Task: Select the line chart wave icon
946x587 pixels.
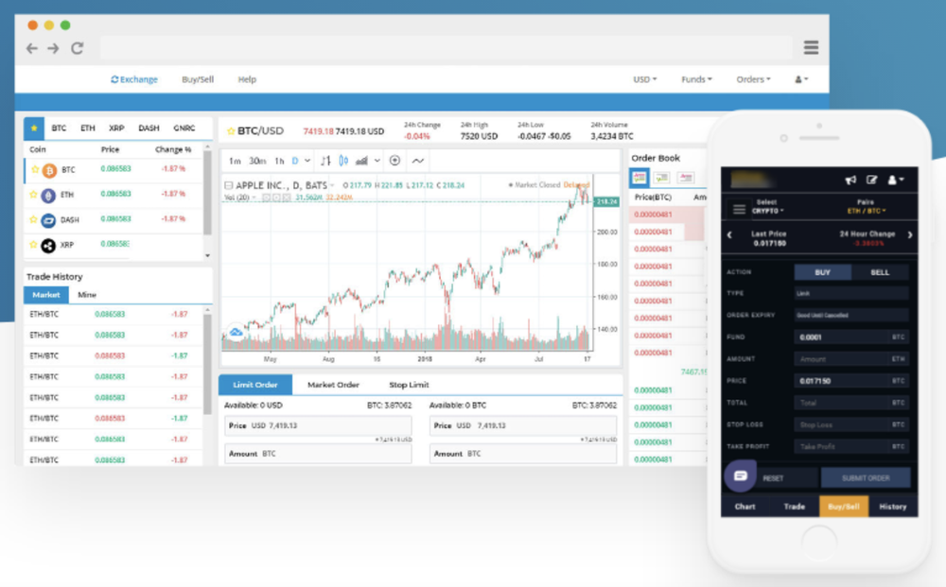Action: click(417, 161)
